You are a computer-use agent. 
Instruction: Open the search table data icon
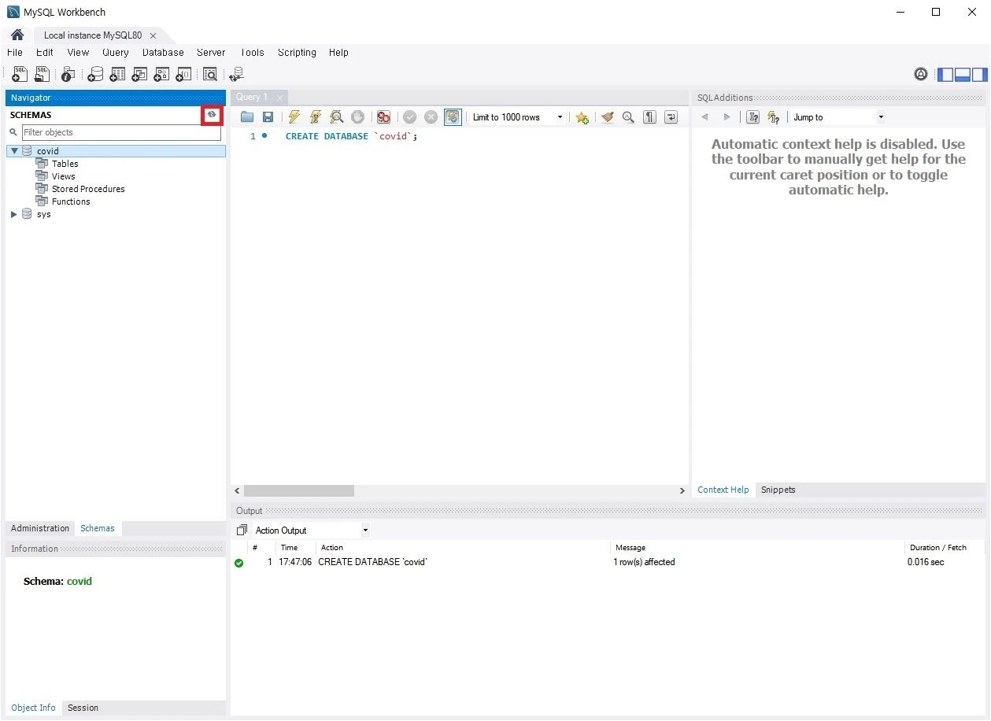coord(210,74)
